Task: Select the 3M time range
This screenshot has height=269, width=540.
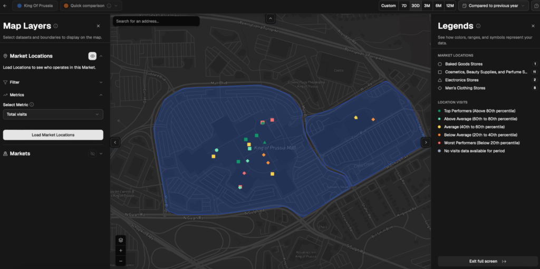Action: click(427, 5)
